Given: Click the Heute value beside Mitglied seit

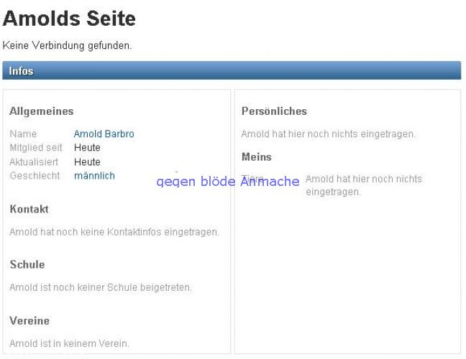Looking at the screenshot, I should coord(87,148).
